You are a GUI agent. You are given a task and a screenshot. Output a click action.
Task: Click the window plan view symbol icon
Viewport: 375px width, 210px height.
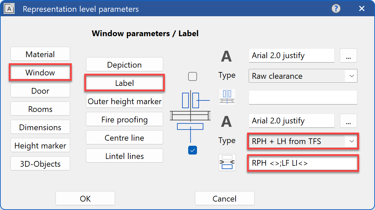pyautogui.click(x=227, y=97)
